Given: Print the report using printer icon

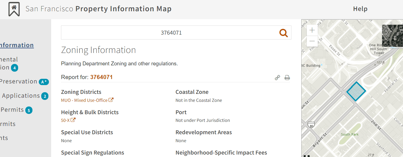Looking at the screenshot, I should (x=287, y=78).
